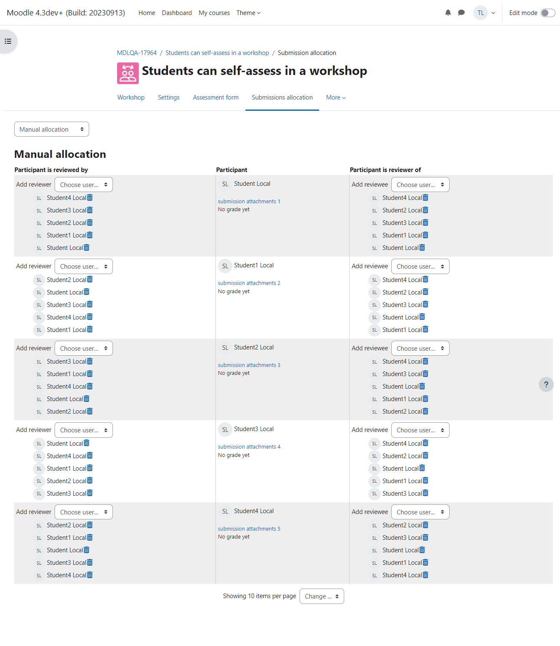Delete reviewee Student Local for Student Local
Screen dimensions: 560x646
(422, 248)
